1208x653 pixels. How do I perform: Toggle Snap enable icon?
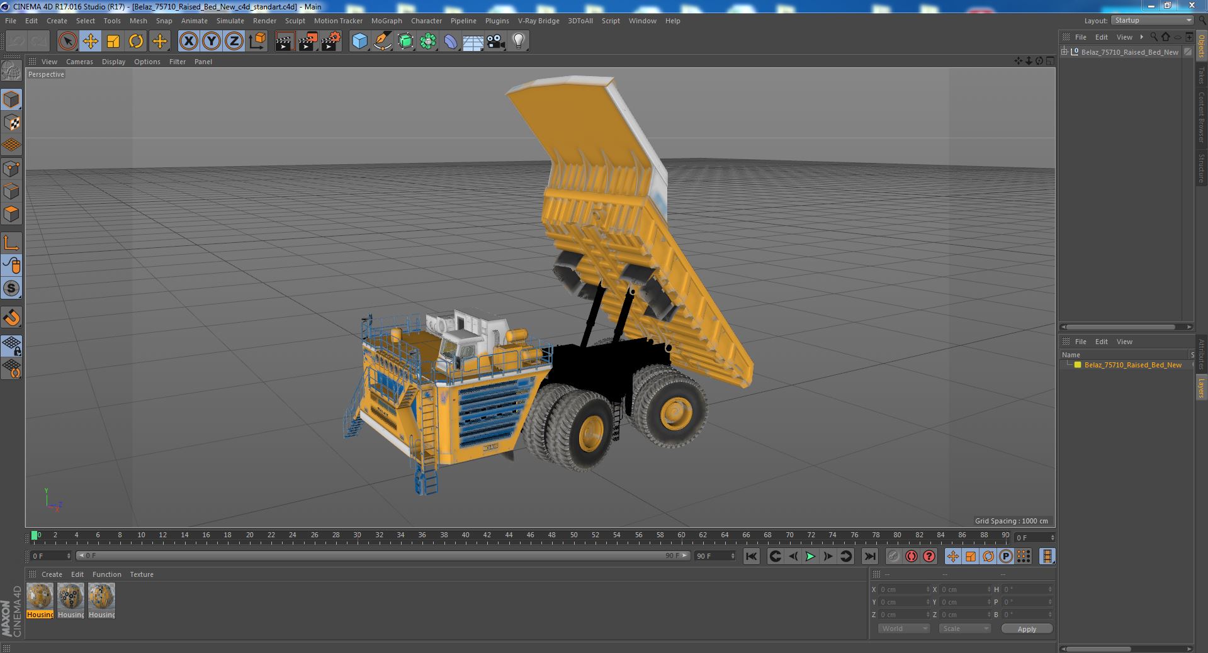click(11, 318)
